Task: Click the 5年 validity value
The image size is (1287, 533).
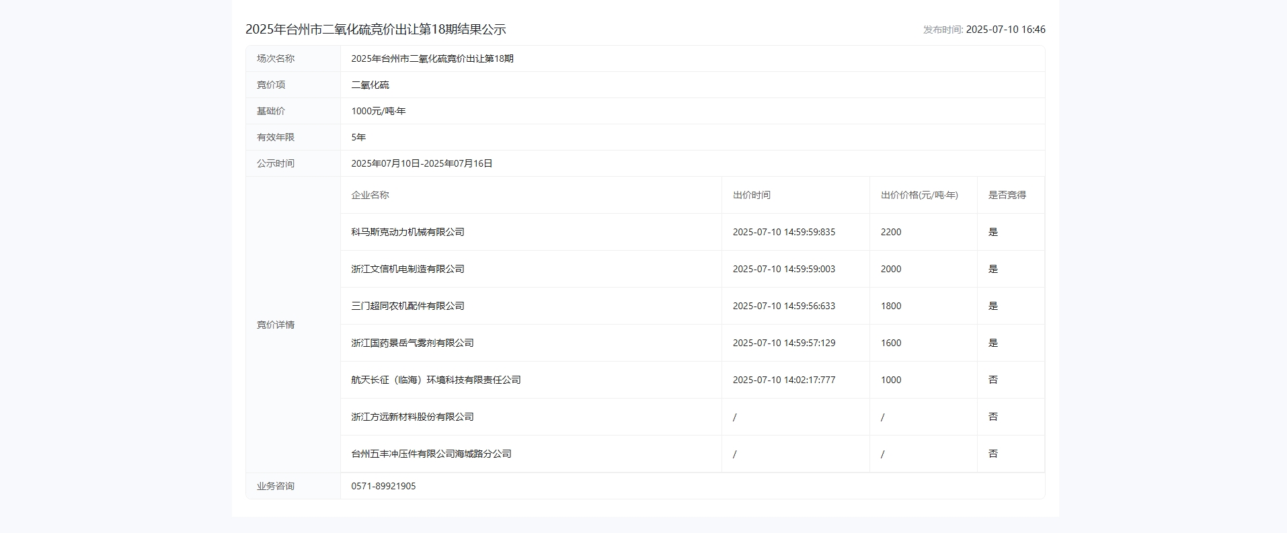Action: (x=358, y=137)
